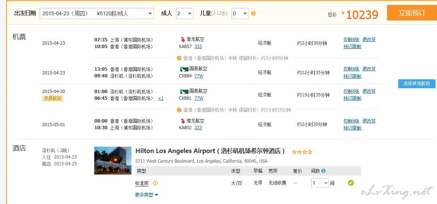The height and width of the screenshot is (204, 437).
Task: Click the 立即预订 book now button
Action: coord(412,13)
